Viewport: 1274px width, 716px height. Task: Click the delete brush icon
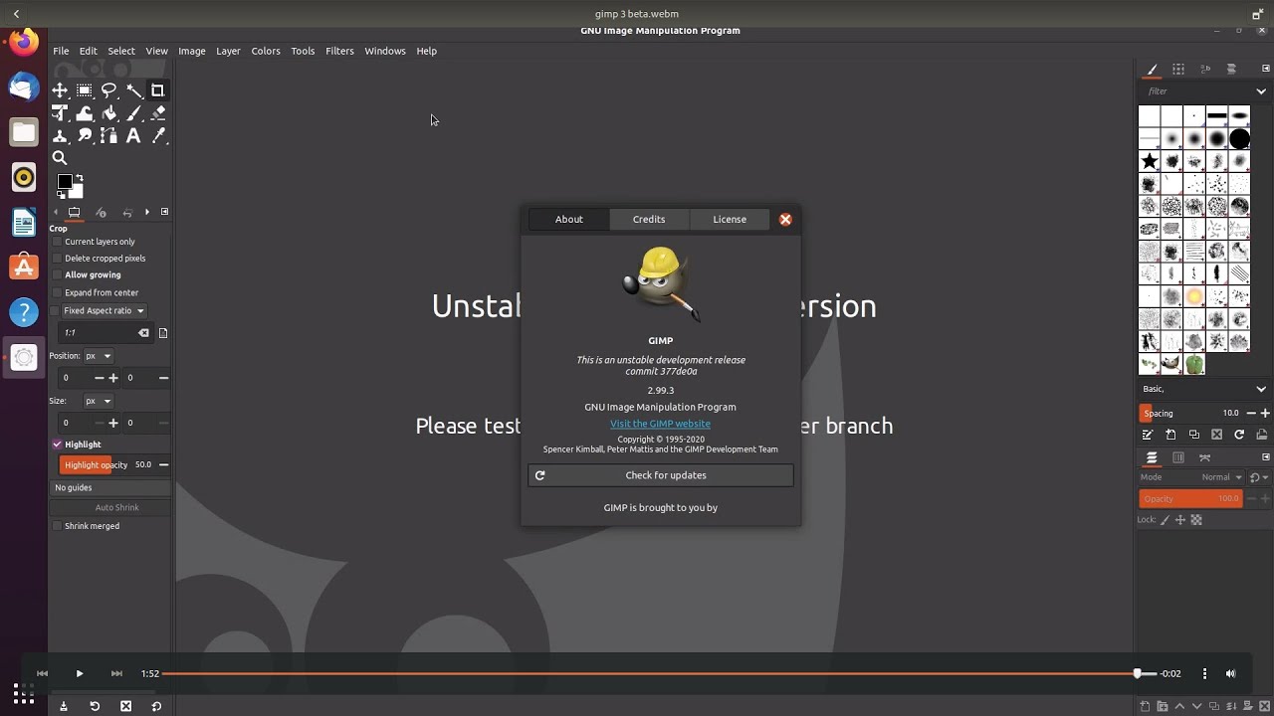pyautogui.click(x=1216, y=435)
